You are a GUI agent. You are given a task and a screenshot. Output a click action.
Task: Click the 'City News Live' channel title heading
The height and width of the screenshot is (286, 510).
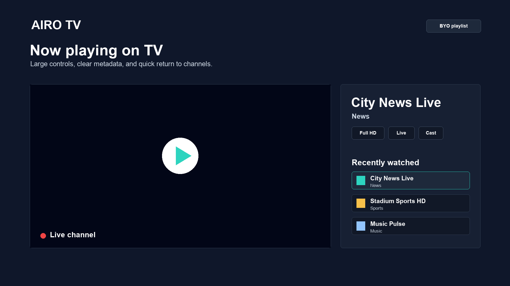(396, 102)
